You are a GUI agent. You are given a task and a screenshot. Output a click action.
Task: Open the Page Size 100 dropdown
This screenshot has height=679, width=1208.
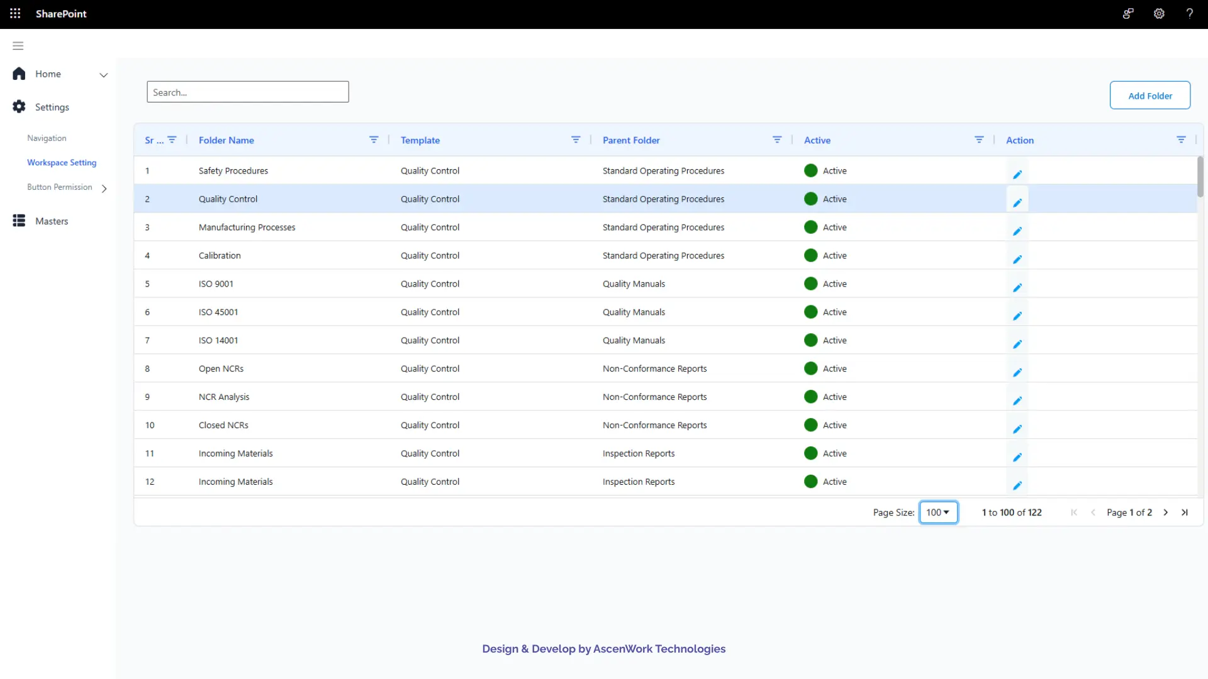[x=938, y=512]
